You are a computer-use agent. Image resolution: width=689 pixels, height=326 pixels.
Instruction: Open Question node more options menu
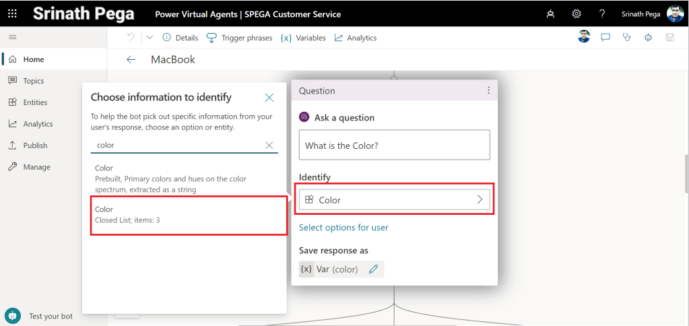(488, 90)
